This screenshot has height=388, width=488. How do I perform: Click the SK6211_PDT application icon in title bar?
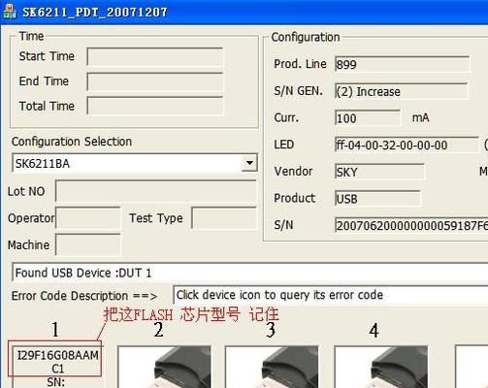[10, 12]
